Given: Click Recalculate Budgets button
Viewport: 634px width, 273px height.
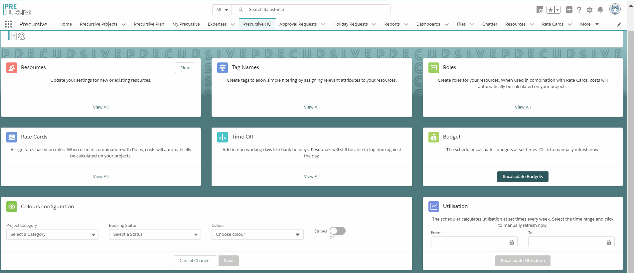Looking at the screenshot, I should click(523, 177).
